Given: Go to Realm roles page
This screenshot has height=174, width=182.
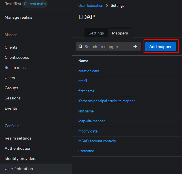Looking at the screenshot, I should click(15, 68).
